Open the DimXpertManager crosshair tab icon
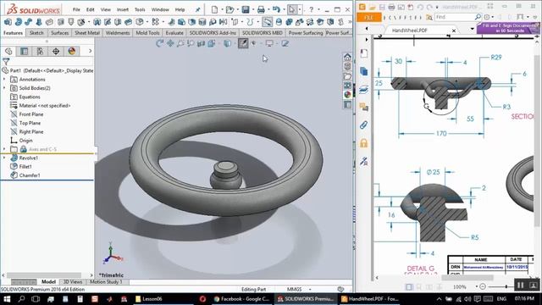The image size is (542, 305). click(56, 51)
